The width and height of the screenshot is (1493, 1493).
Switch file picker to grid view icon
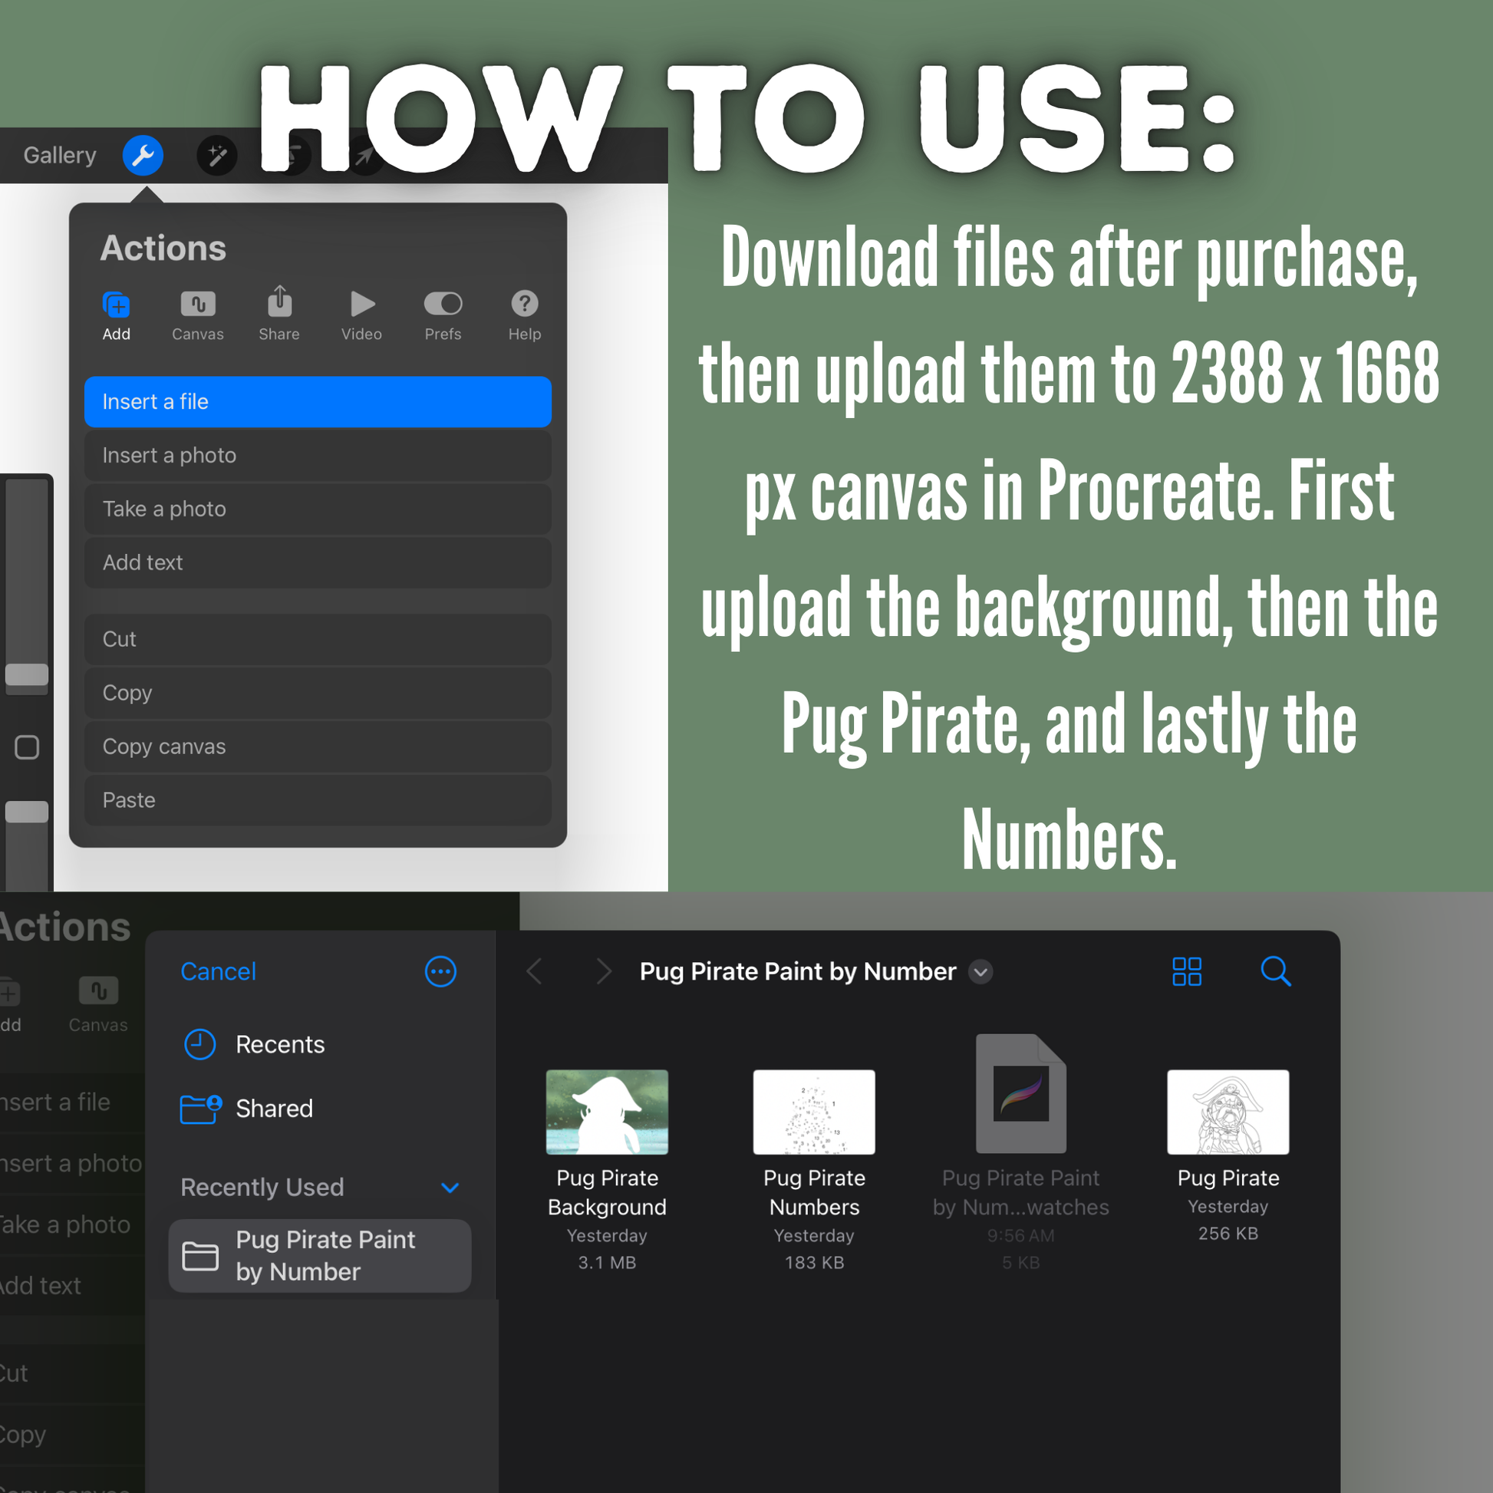click(x=1186, y=971)
